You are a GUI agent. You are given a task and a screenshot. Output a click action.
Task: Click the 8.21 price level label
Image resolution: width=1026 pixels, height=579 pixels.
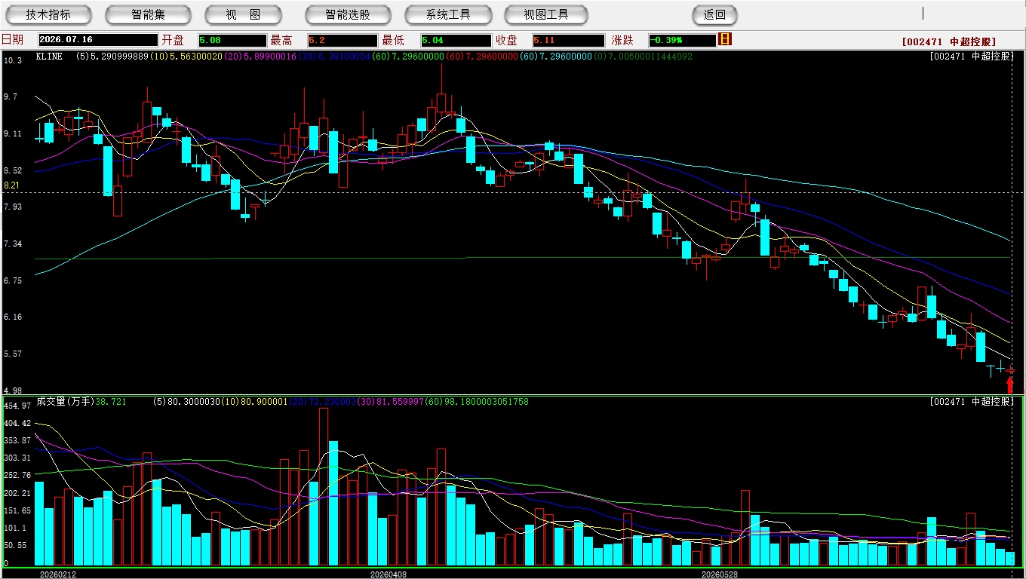[11, 185]
